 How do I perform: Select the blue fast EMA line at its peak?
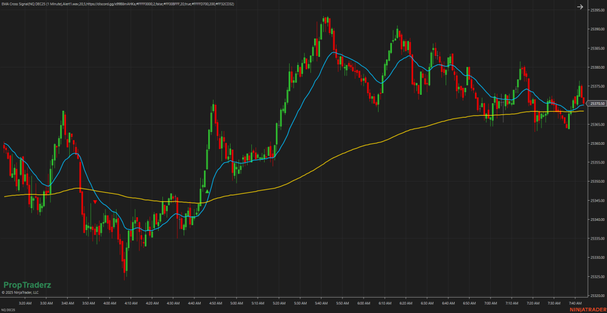click(x=334, y=52)
